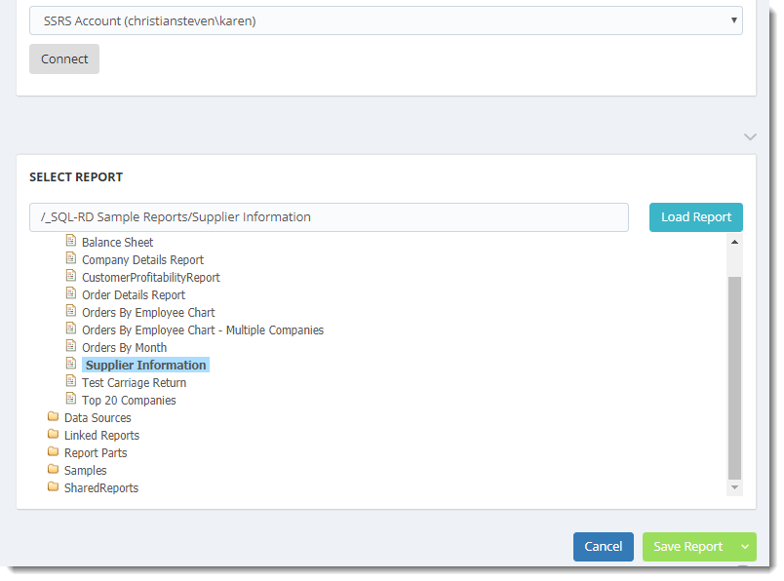This screenshot has width=784, height=581.
Task: Click the report tree scrollbar thumb
Action: (x=734, y=378)
